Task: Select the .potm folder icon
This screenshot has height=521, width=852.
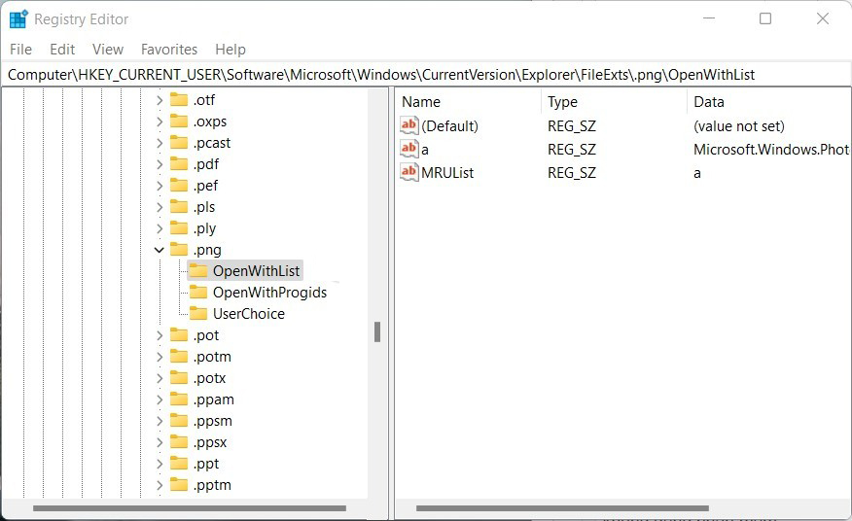Action: pyautogui.click(x=179, y=357)
